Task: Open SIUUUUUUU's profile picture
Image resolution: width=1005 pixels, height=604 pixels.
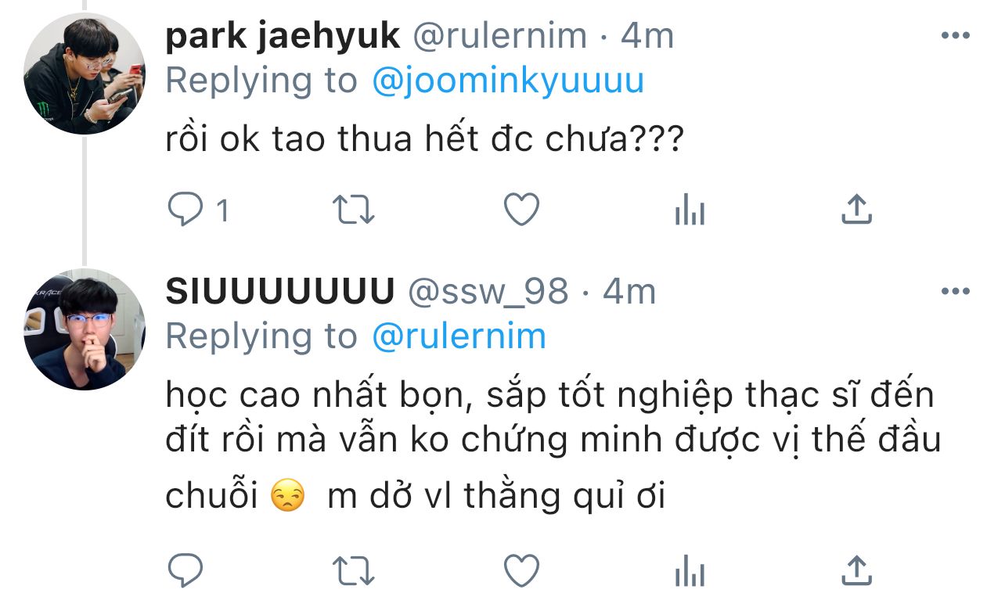Action: (x=85, y=329)
